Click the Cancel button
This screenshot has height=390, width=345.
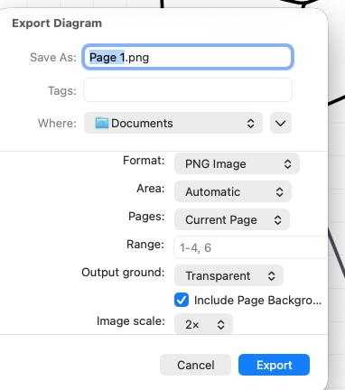[195, 365]
